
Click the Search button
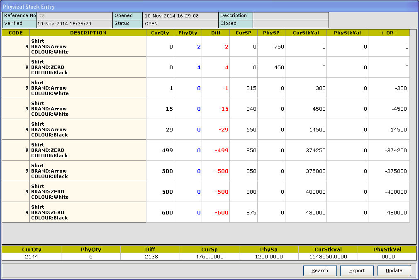319,270
